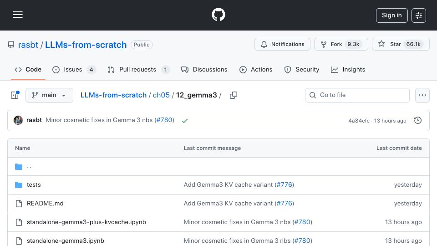This screenshot has width=437, height=246.
Task: Click the Public visibility label
Action: point(142,45)
